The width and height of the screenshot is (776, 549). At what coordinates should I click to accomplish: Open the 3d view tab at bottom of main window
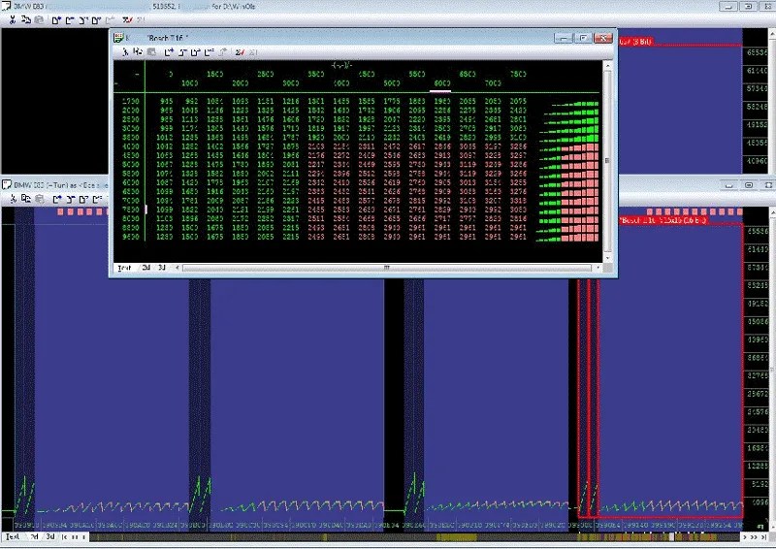pos(50,536)
